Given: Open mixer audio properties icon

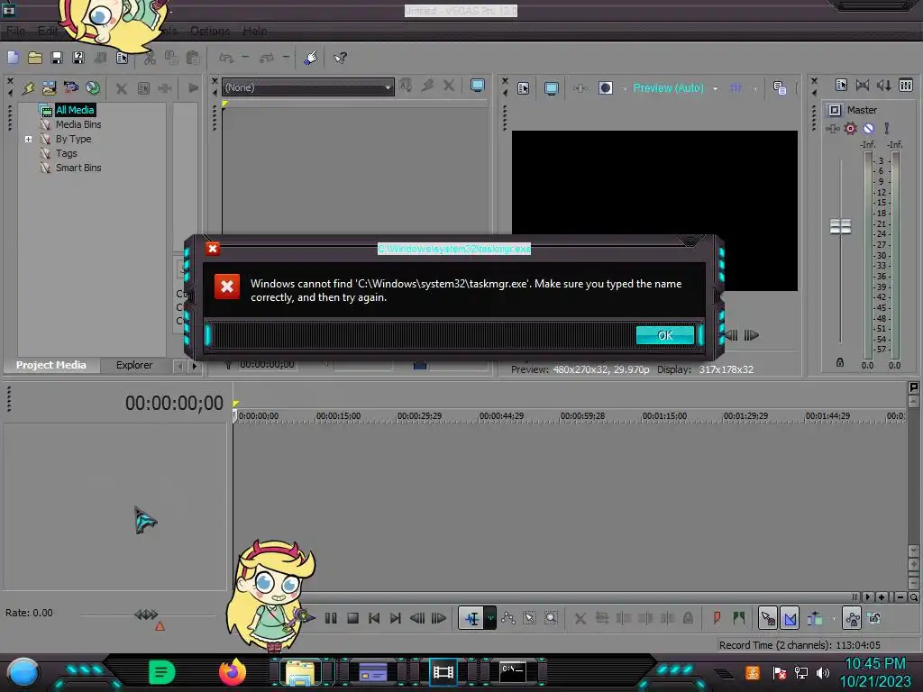Looking at the screenshot, I should tap(841, 86).
